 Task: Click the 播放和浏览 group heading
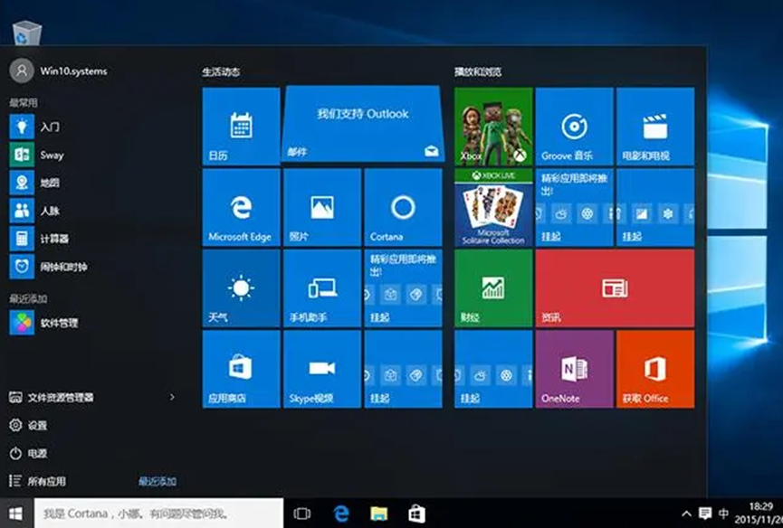478,71
